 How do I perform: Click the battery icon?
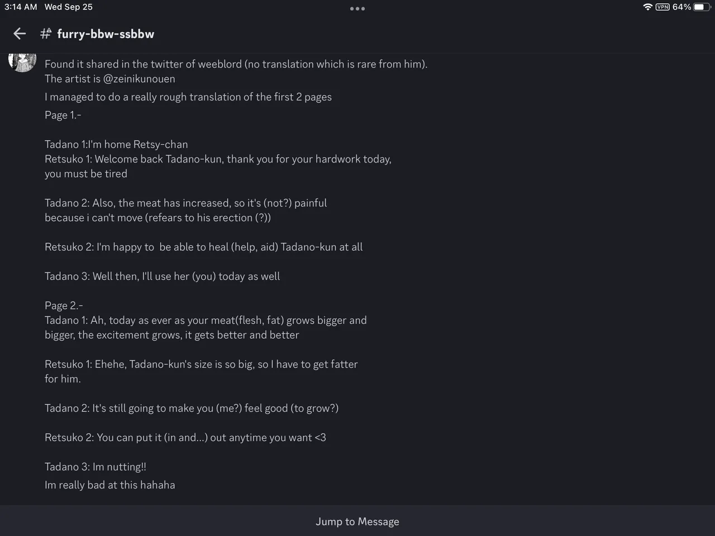(x=702, y=7)
